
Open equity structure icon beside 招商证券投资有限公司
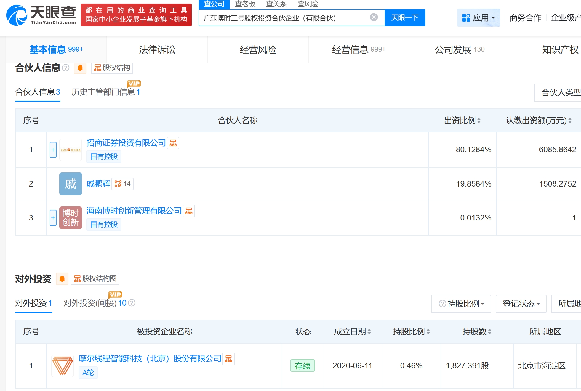(173, 143)
